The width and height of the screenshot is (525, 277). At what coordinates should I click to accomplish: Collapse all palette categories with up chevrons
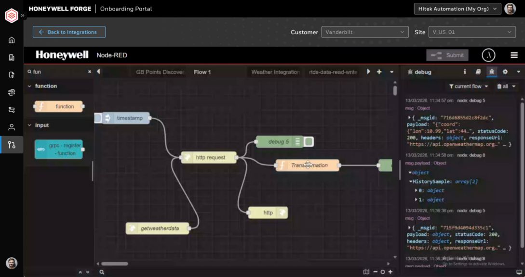[x=80, y=272]
